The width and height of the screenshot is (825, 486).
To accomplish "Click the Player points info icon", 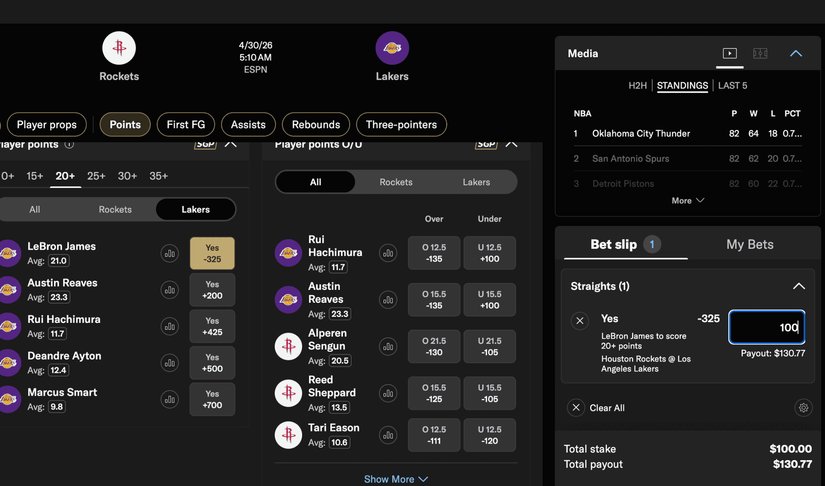I will click(69, 144).
